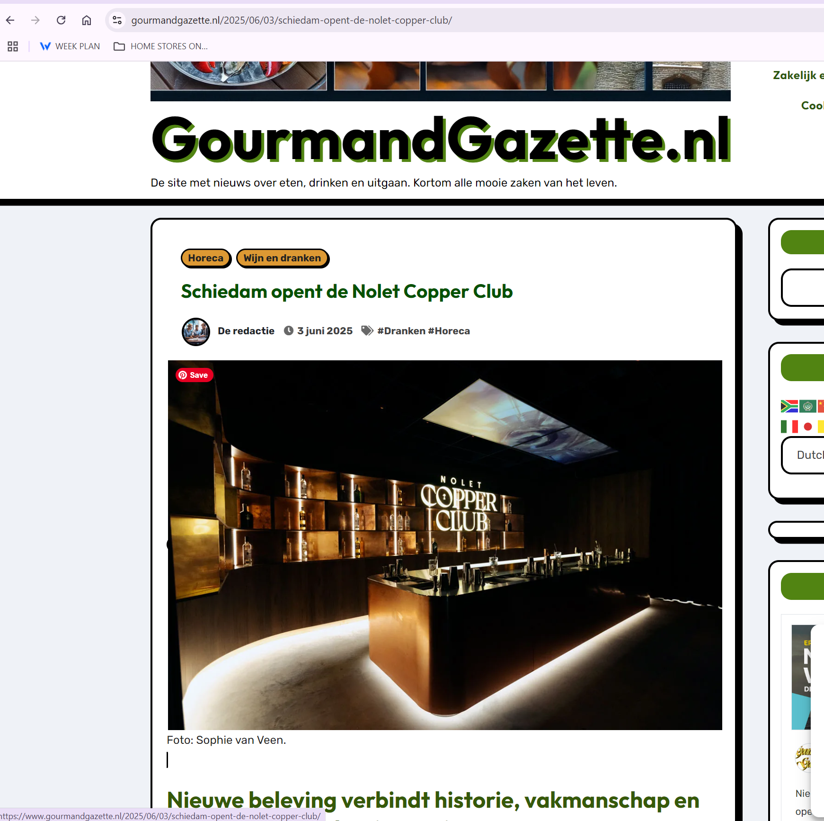Go forward with the browser arrow

pyautogui.click(x=35, y=20)
